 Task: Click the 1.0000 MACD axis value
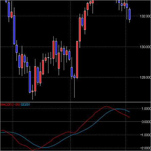tap(146, 109)
